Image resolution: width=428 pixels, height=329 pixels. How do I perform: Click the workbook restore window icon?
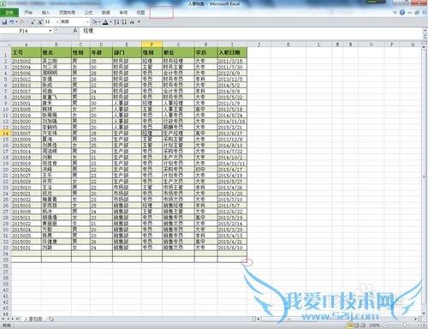(417, 12)
